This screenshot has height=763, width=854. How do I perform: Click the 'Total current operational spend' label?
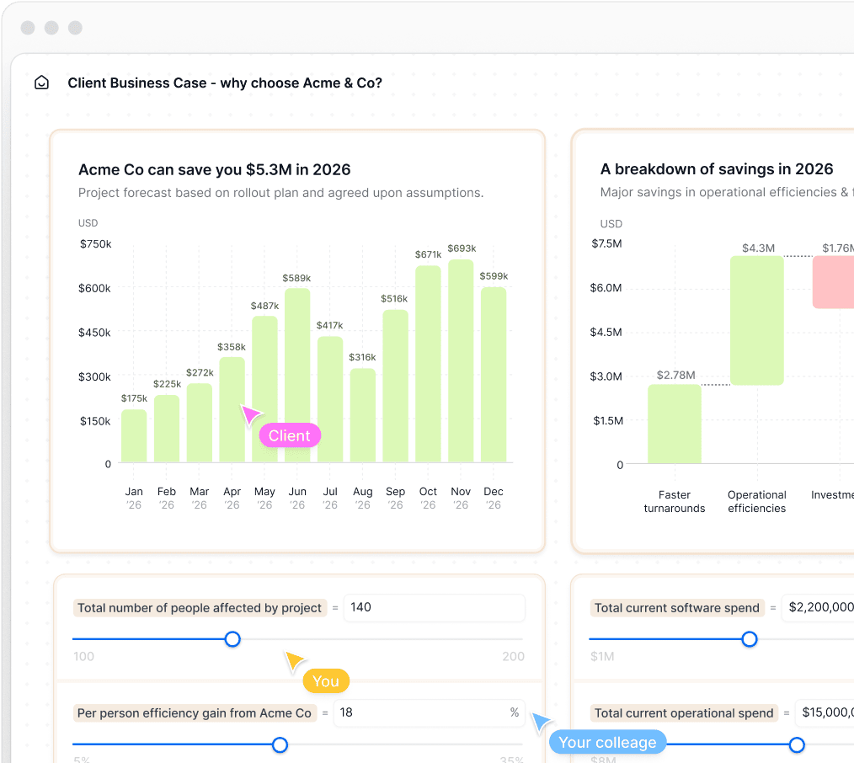[x=684, y=712]
